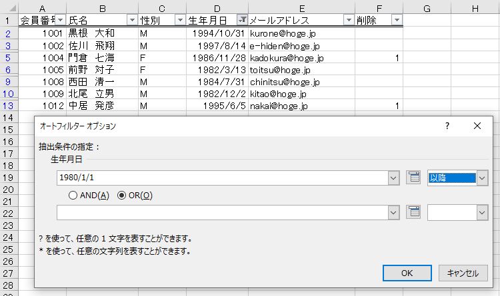Open the 性別 column filter dropdown
The image size is (500, 296).
click(180, 20)
